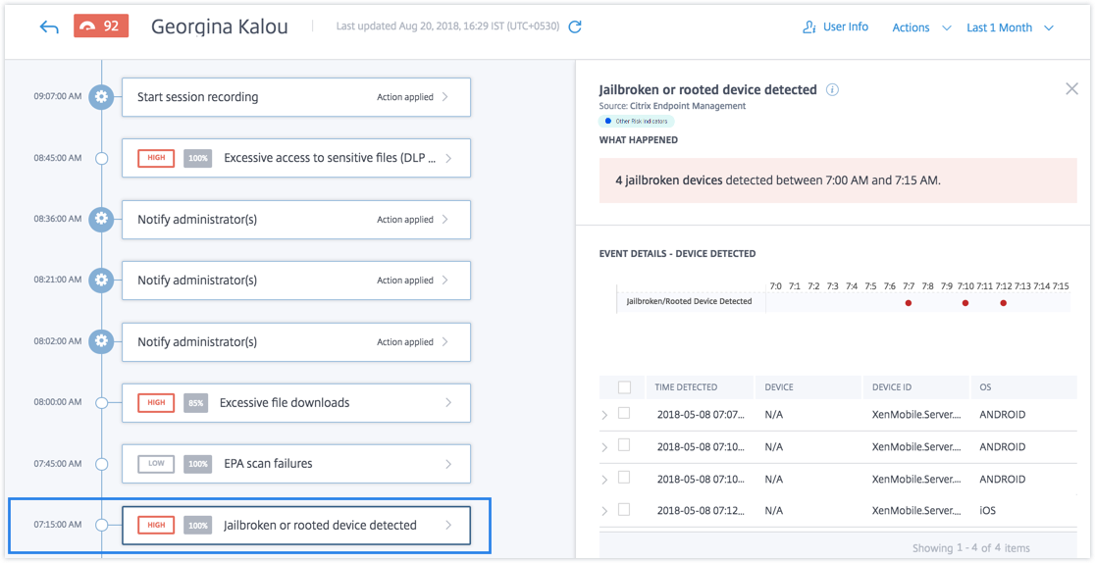Click the back arrow icon
This screenshot has width=1095, height=563.
point(49,27)
